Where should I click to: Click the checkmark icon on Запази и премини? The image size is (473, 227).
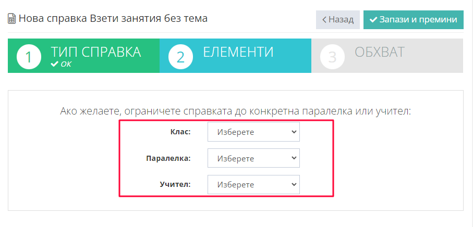pos(373,20)
